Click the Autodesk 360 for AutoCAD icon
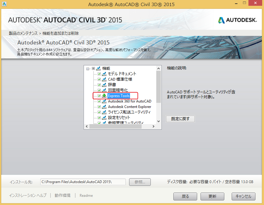This screenshot has height=205, width=264. click(104, 101)
